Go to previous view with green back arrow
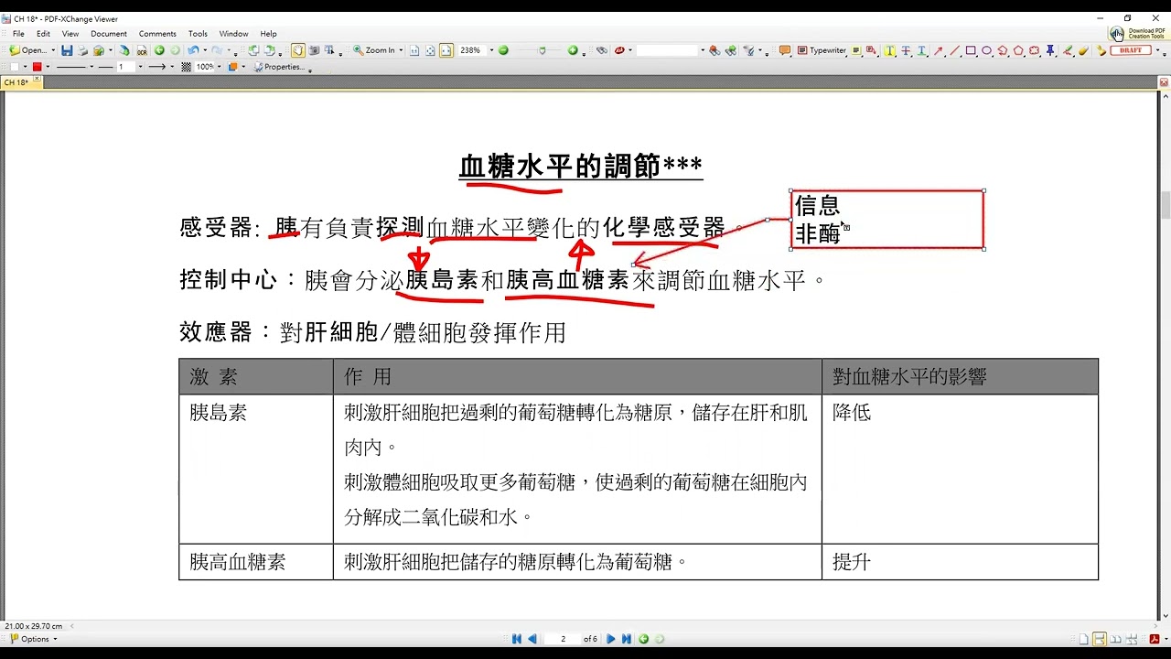1171x659 pixels. (159, 50)
